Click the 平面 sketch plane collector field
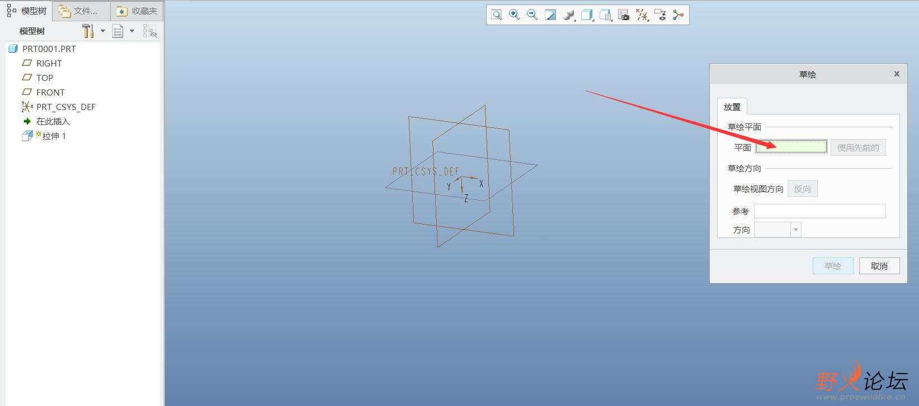Viewport: 919px width, 406px height. click(x=791, y=147)
